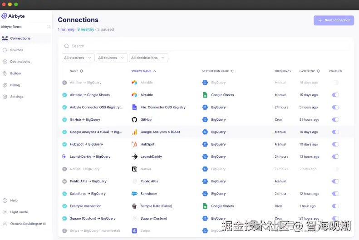Viewport: 359px width, 240px height.
Task: Open Connections in the sidebar
Action: coord(25,38)
